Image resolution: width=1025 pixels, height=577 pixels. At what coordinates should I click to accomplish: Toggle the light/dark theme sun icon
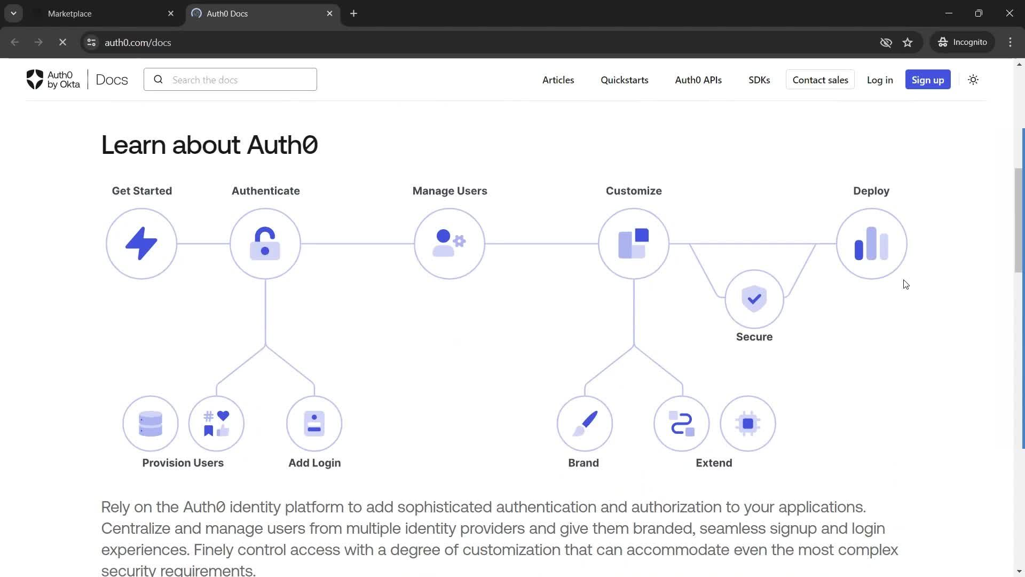tap(973, 80)
